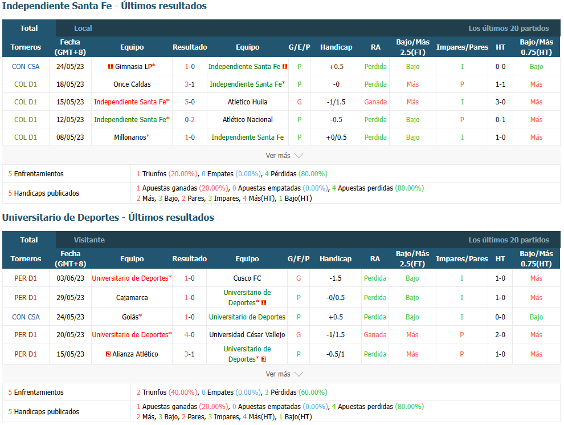The width and height of the screenshot is (564, 425).
Task: Open the 4-0 result against César Vallejo
Action: [190, 335]
